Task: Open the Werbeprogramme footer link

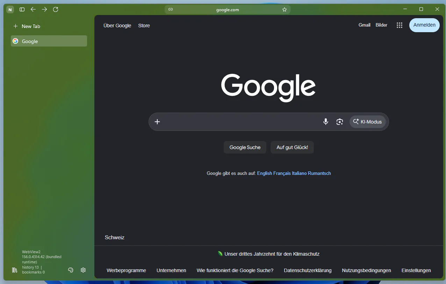Action: (x=126, y=270)
